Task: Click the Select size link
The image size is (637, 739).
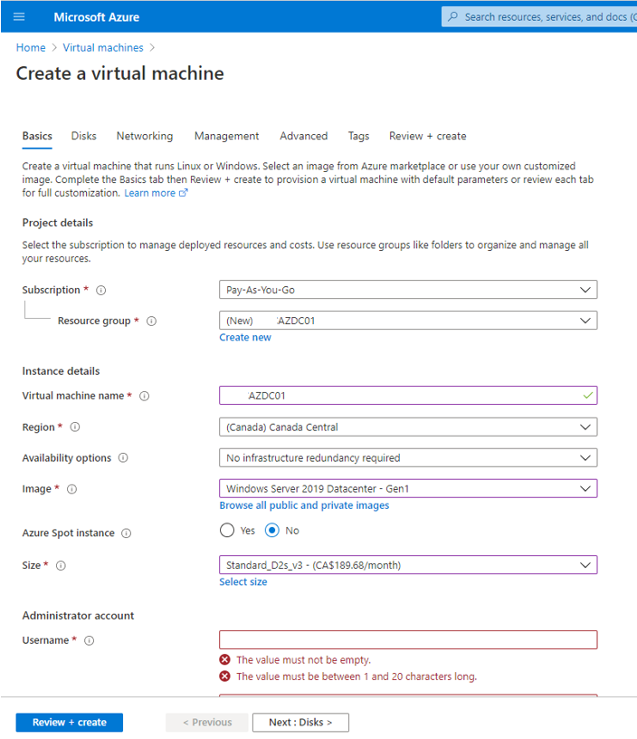Action: (242, 581)
